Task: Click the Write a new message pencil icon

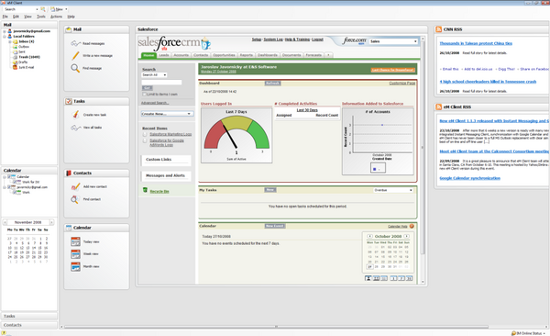Action: tap(75, 55)
